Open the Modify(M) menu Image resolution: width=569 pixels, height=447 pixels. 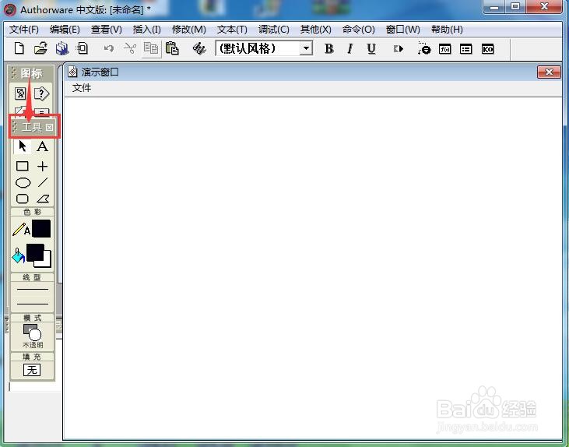188,30
